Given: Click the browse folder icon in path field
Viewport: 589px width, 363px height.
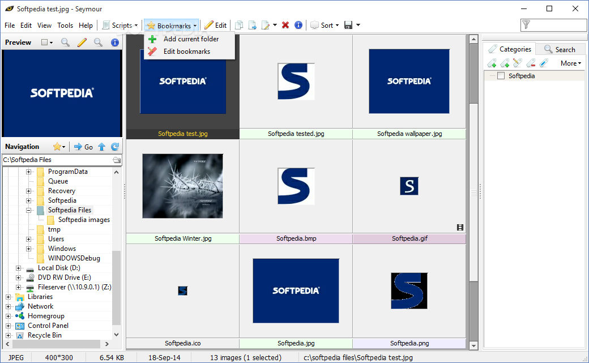Looking at the screenshot, I should [117, 160].
